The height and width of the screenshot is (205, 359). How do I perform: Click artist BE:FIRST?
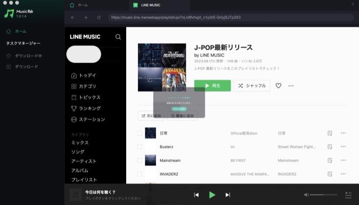[238, 160]
